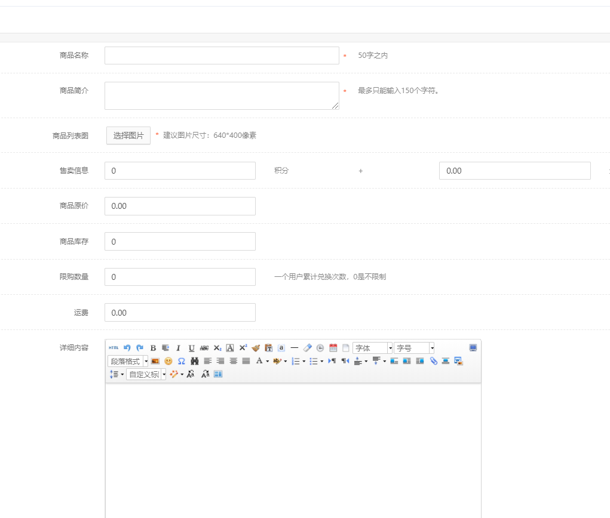610x518 pixels.
Task: Toggle italic text formatting
Action: (x=178, y=348)
